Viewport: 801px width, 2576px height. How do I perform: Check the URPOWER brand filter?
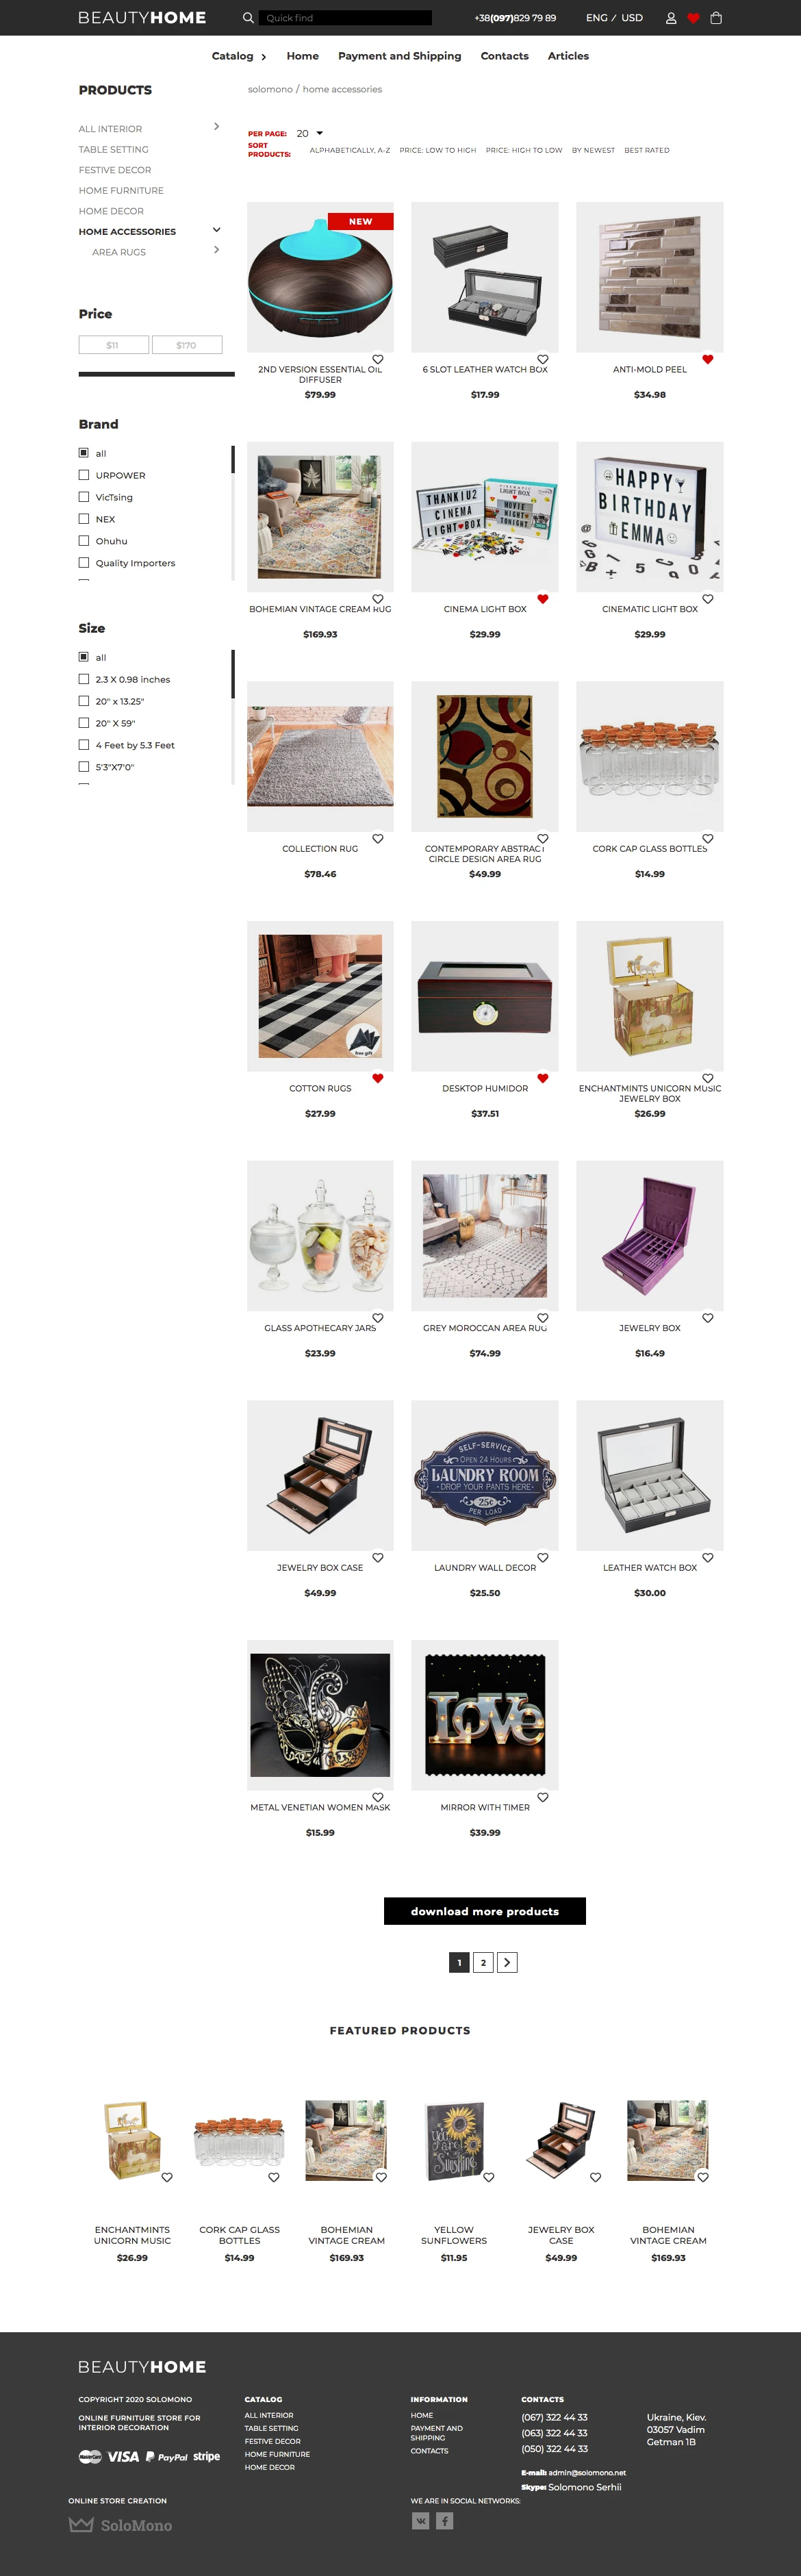[84, 475]
